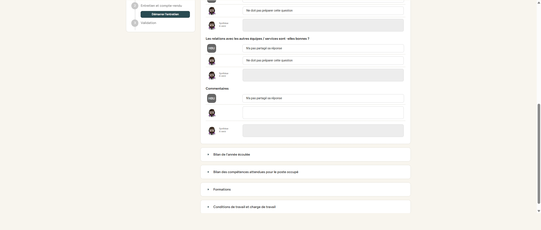This screenshot has height=230, width=541.
Task: Click the Synthèse field under Commentaires
Action: (x=323, y=131)
